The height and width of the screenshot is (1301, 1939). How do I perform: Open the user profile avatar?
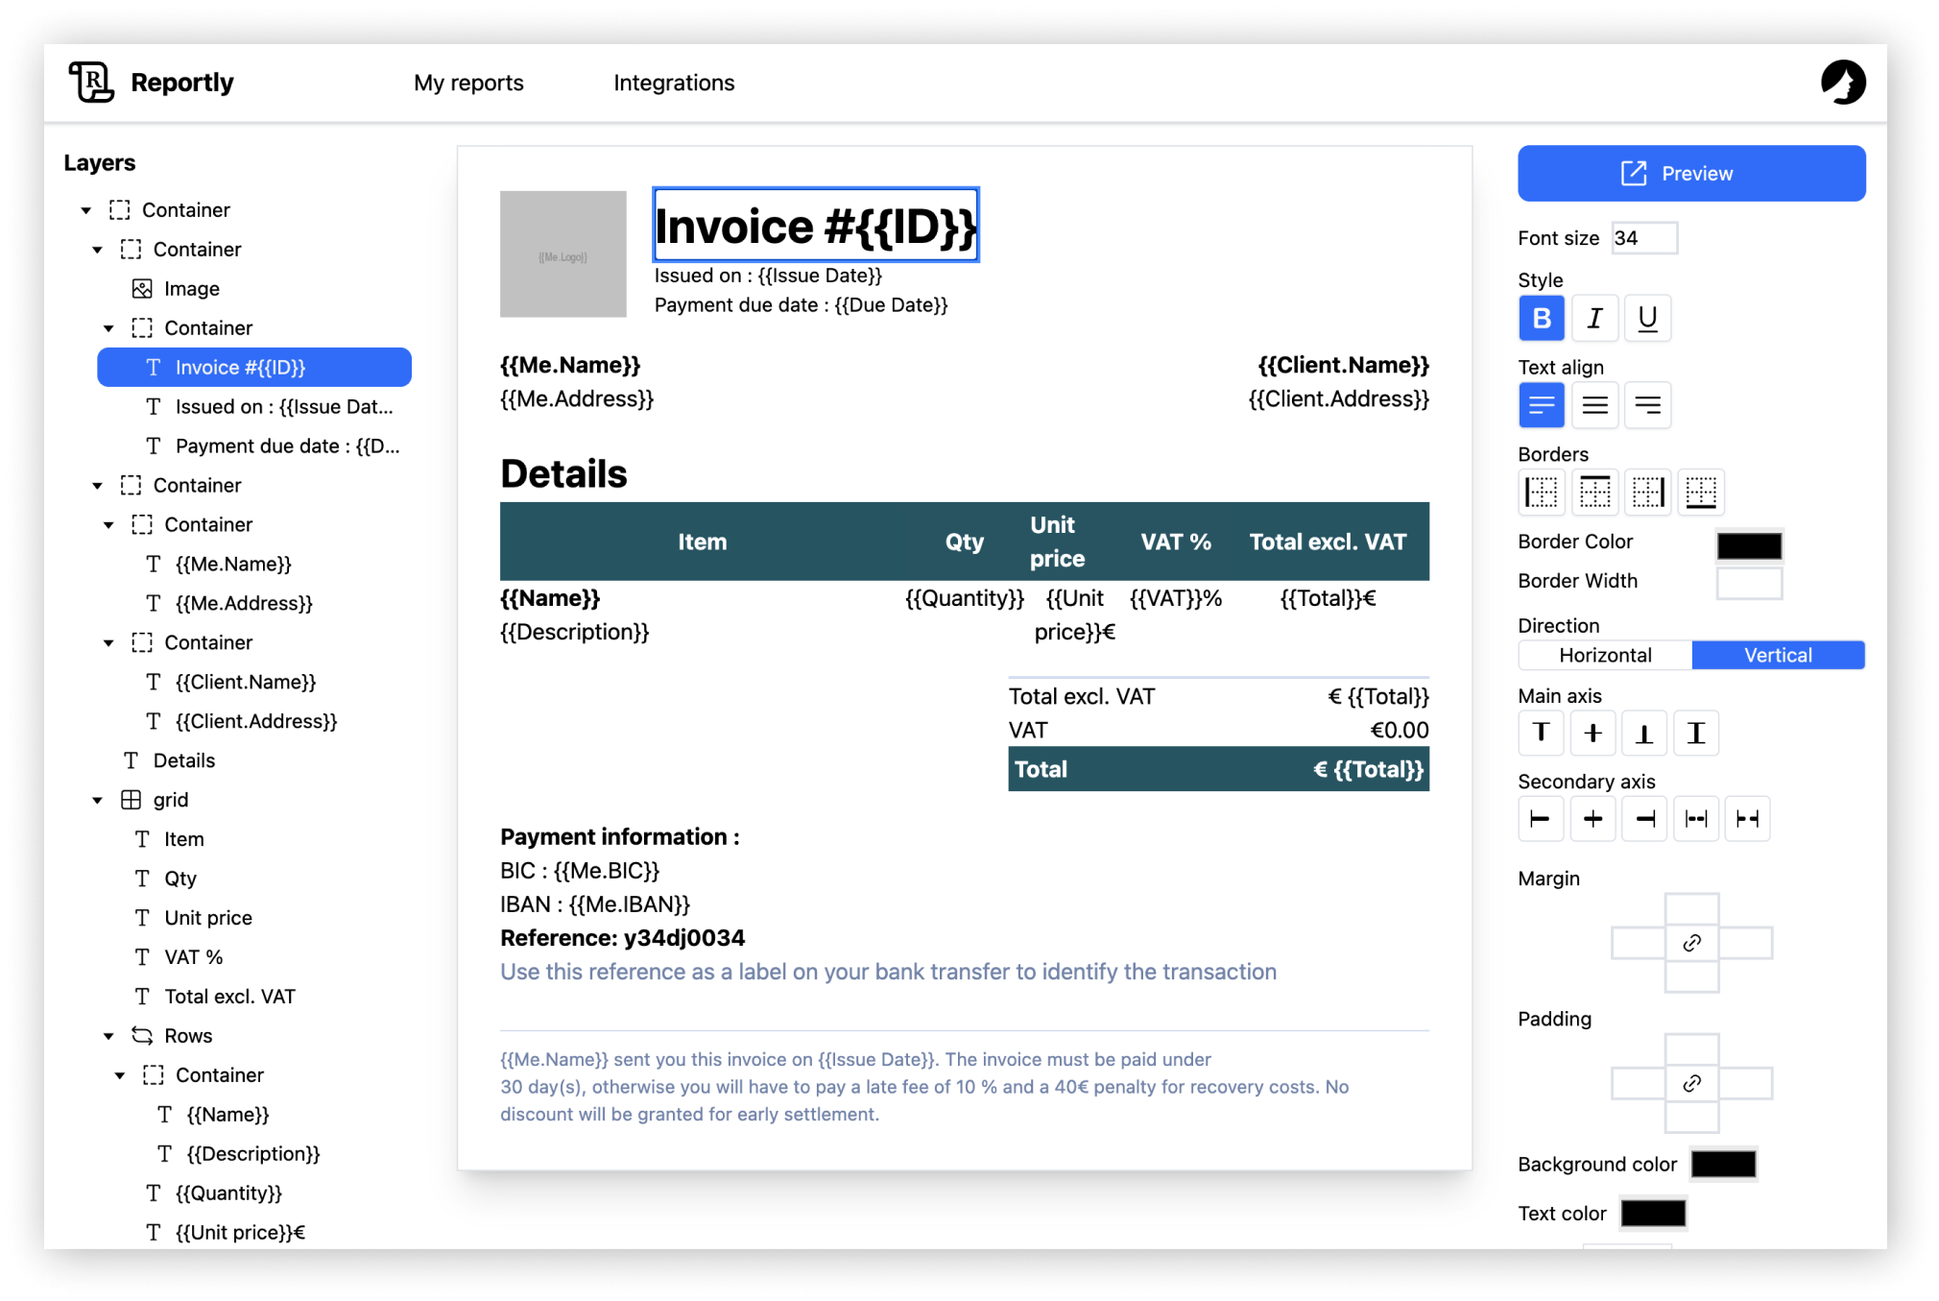[1843, 82]
